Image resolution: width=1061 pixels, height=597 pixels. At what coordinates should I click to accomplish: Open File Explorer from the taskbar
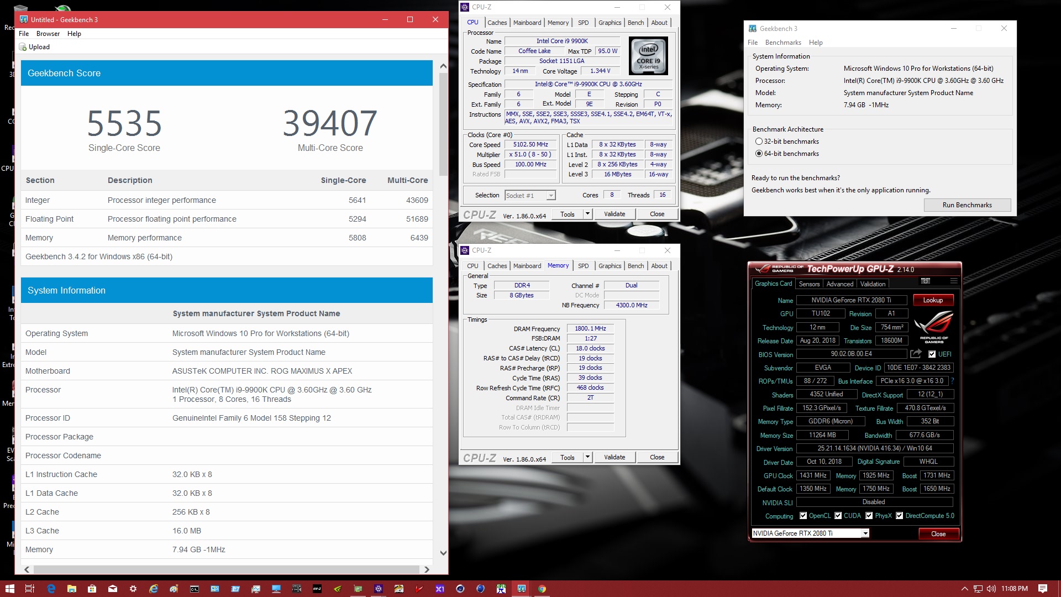click(71, 589)
